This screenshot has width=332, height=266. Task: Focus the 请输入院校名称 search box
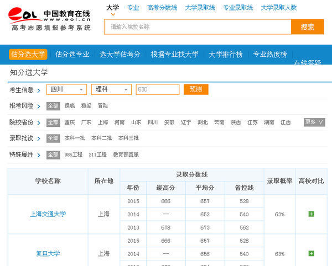click(198, 27)
